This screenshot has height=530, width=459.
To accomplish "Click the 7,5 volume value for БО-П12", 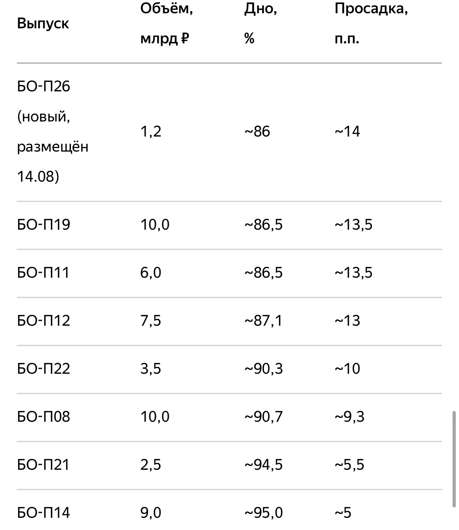I will click(x=151, y=321).
